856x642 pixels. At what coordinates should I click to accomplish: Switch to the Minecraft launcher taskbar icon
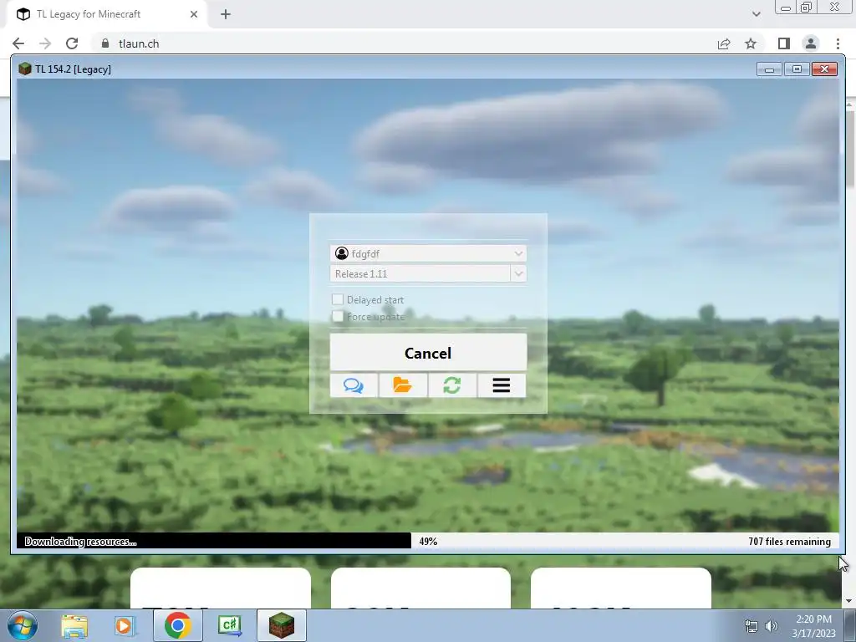(282, 625)
